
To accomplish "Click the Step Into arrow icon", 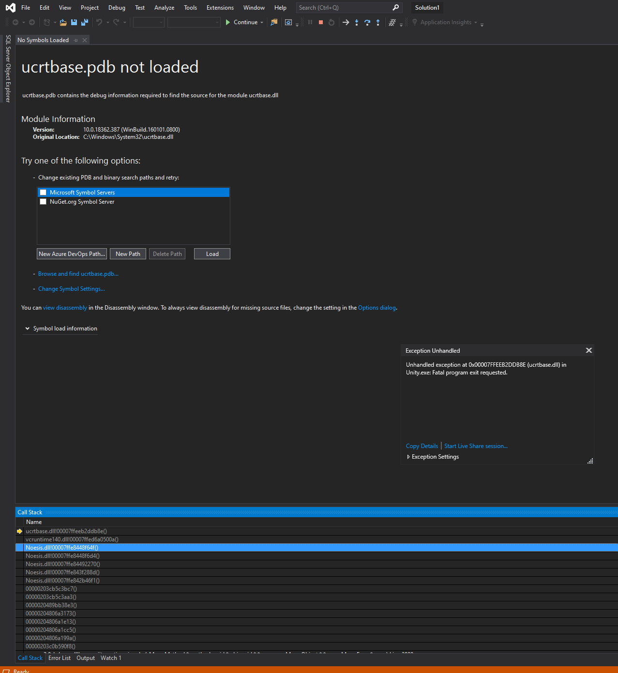I will coord(357,22).
